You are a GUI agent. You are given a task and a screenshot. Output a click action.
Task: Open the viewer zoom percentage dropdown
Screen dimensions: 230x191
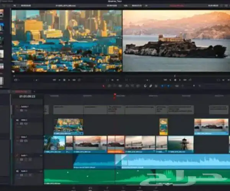pos(126,6)
